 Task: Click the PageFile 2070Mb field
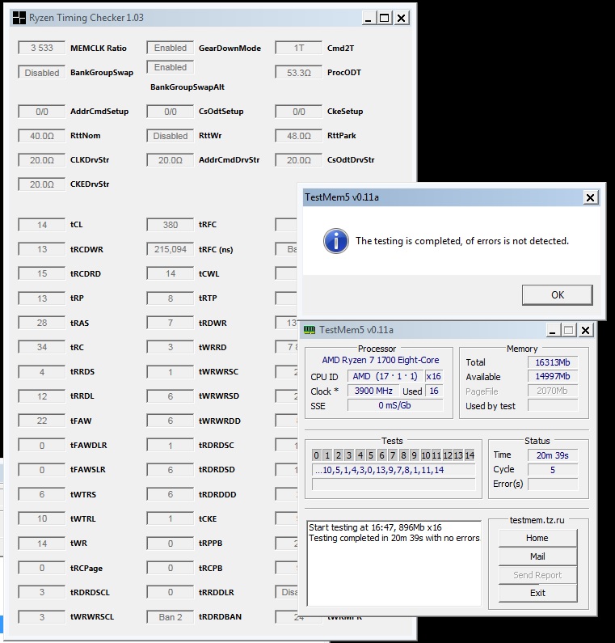click(x=552, y=391)
